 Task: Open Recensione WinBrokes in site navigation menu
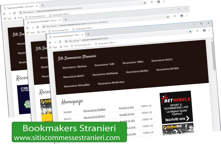(x=111, y=83)
